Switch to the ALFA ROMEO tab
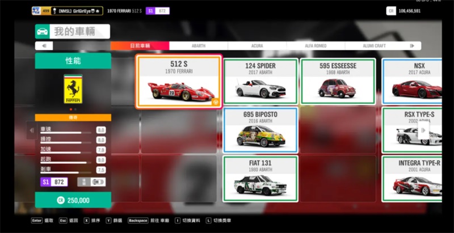Screen dimensions: 454x233 pyautogui.click(x=316, y=46)
